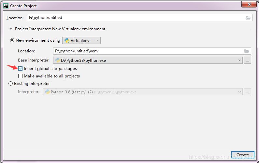
Task: Click the project Location path field
Action: [140, 18]
